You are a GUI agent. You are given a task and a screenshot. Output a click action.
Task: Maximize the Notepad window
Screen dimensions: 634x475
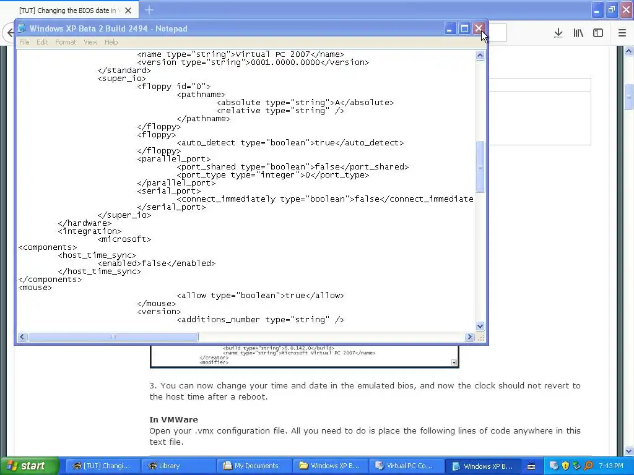click(x=464, y=28)
